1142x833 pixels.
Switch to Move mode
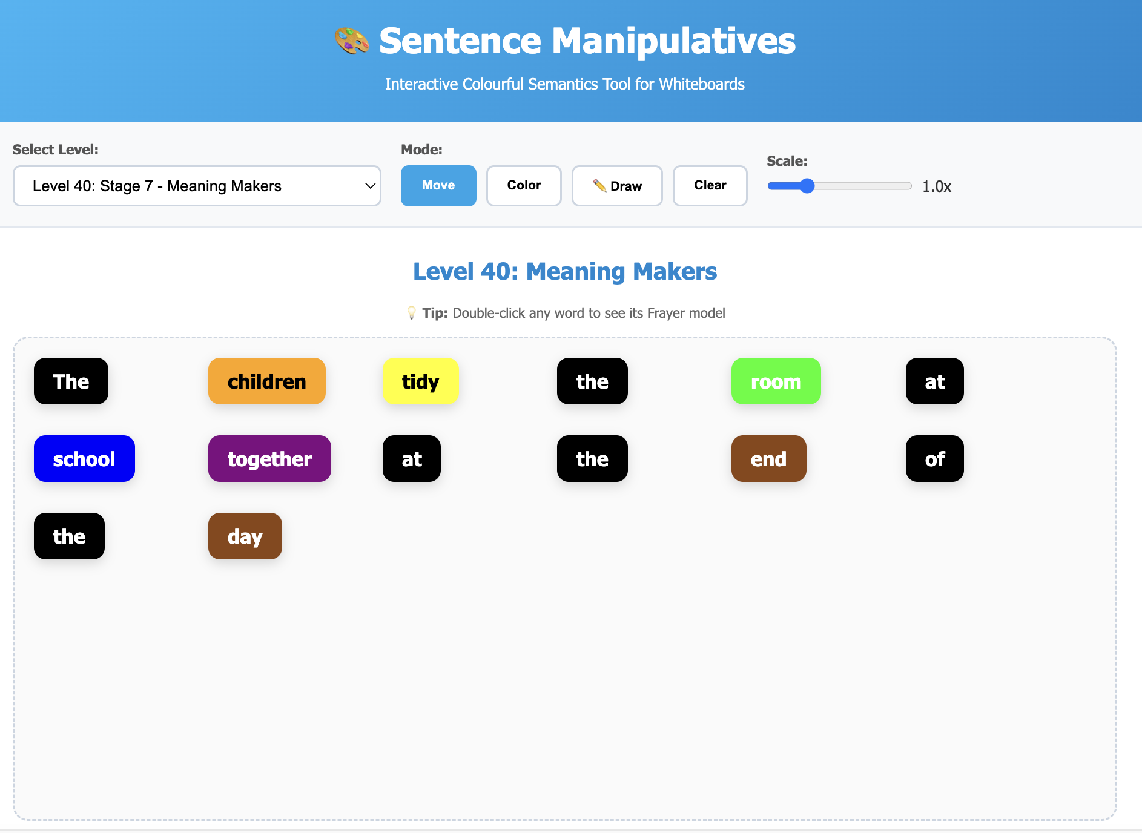point(438,186)
